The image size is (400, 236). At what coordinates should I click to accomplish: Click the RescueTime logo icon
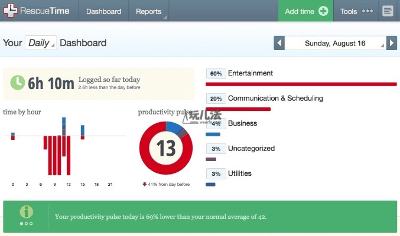click(x=11, y=11)
